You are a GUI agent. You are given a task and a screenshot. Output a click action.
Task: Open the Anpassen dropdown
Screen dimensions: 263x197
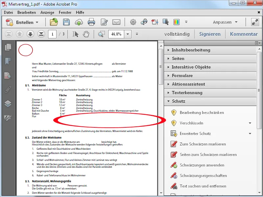click(225, 22)
